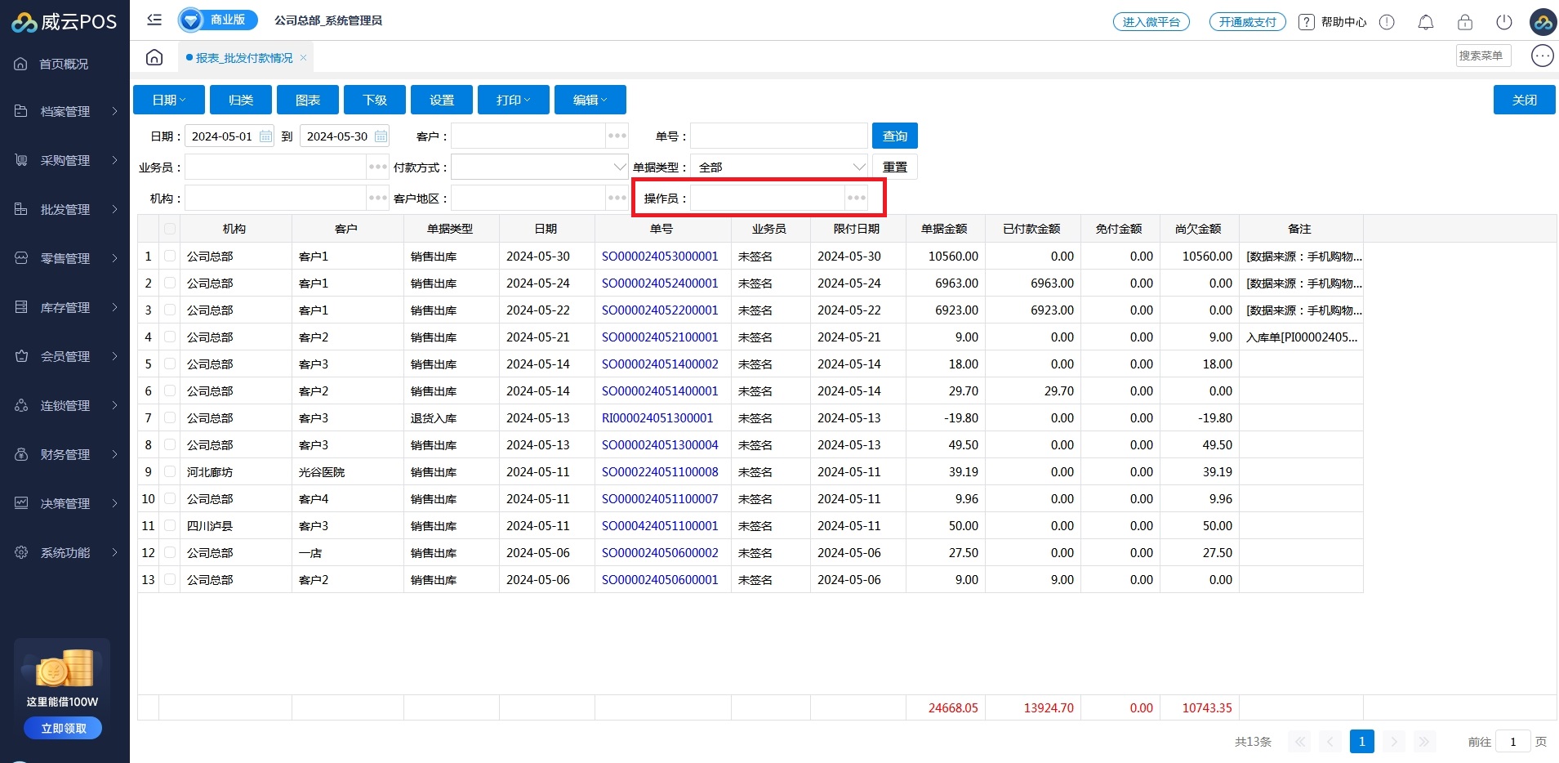Expand the 日期 dropdown button
This screenshot has width=1559, height=763.
pyautogui.click(x=168, y=100)
